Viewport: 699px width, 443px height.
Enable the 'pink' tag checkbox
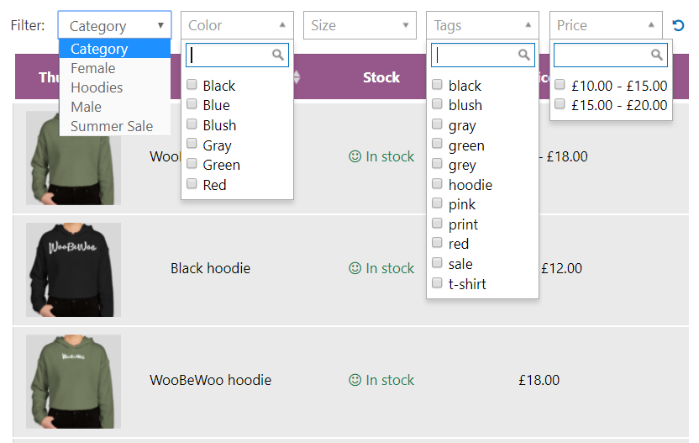pyautogui.click(x=438, y=203)
